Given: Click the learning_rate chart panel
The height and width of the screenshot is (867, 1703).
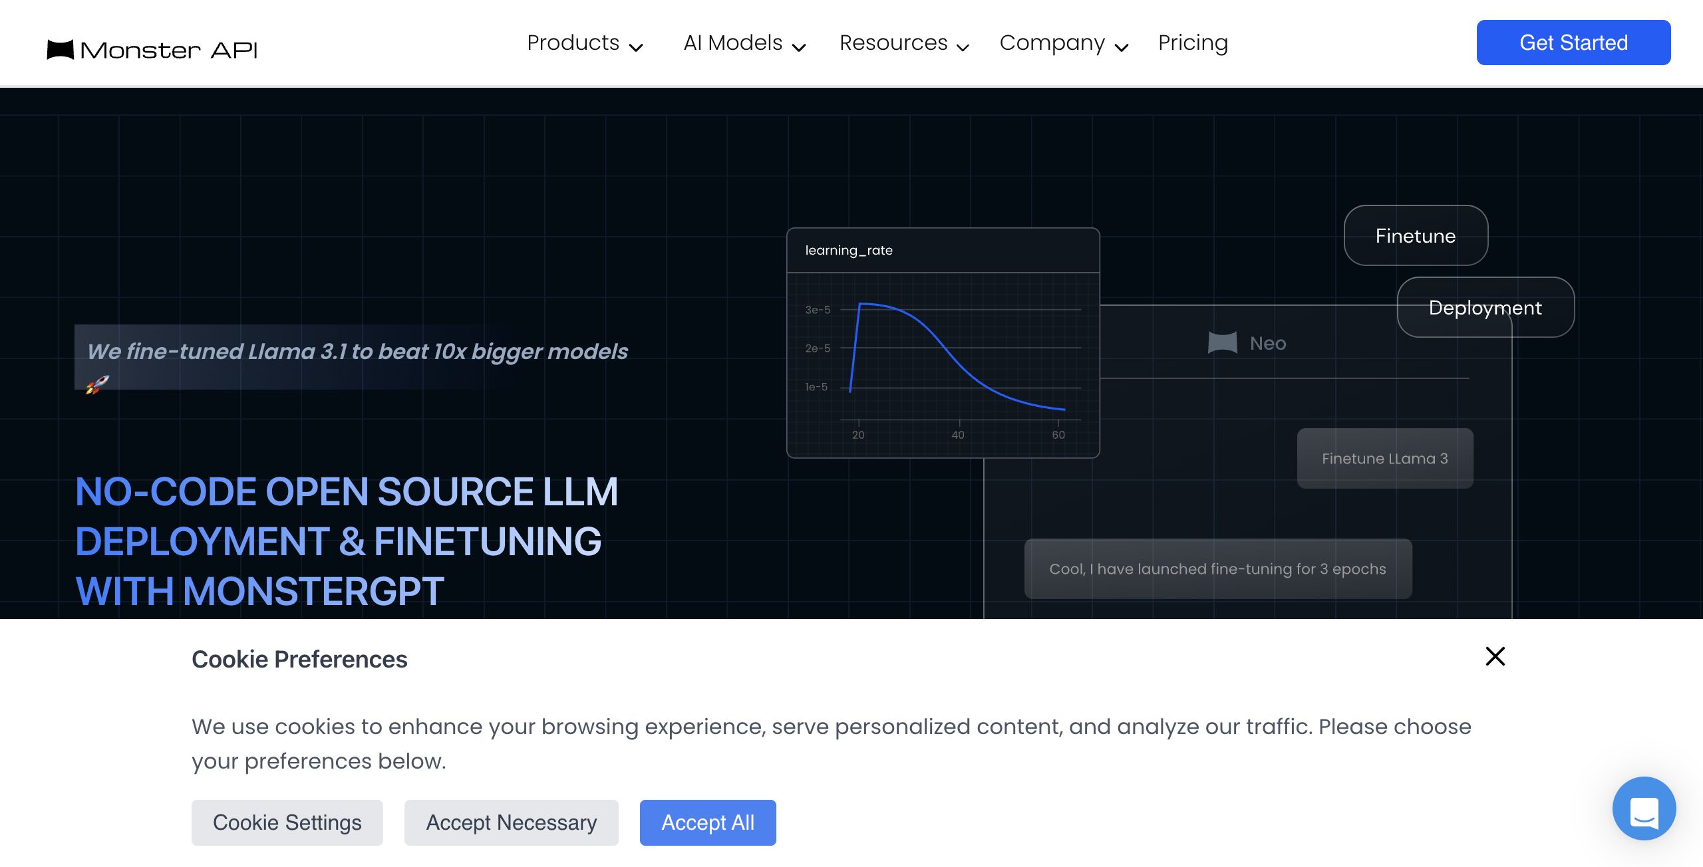Looking at the screenshot, I should 943,343.
